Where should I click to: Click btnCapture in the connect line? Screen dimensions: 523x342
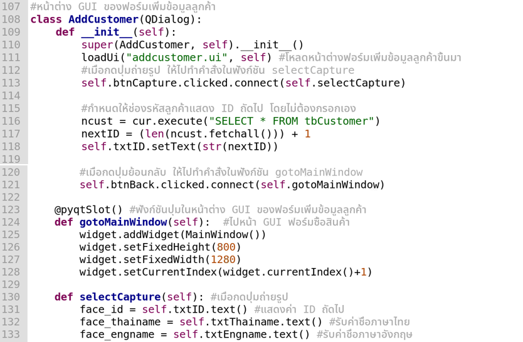click(145, 83)
